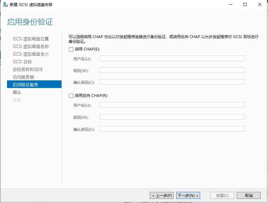Go to the 确认 step
This screenshot has height=203, width=268.
(x=17, y=92)
